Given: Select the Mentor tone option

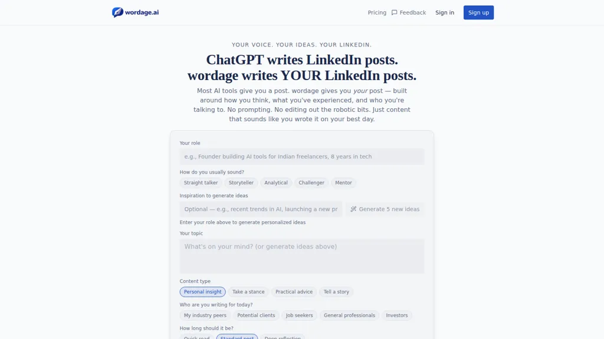Looking at the screenshot, I should (x=343, y=183).
